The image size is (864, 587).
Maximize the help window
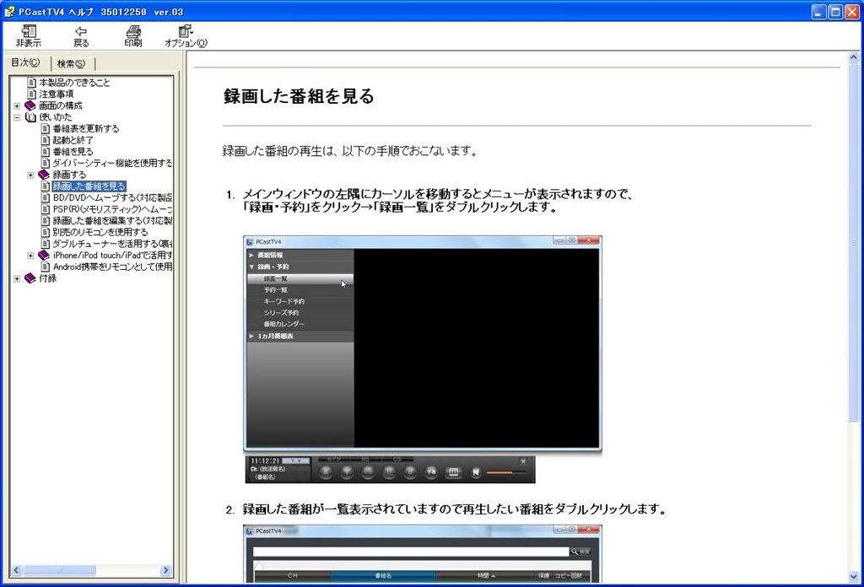click(x=835, y=12)
